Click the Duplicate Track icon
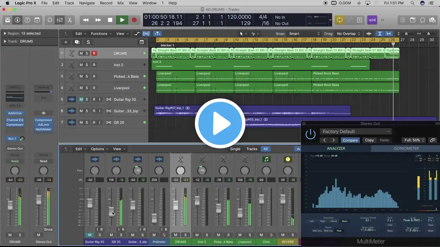Image resolution: width=440 pixels, height=247 pixels. (x=77, y=42)
